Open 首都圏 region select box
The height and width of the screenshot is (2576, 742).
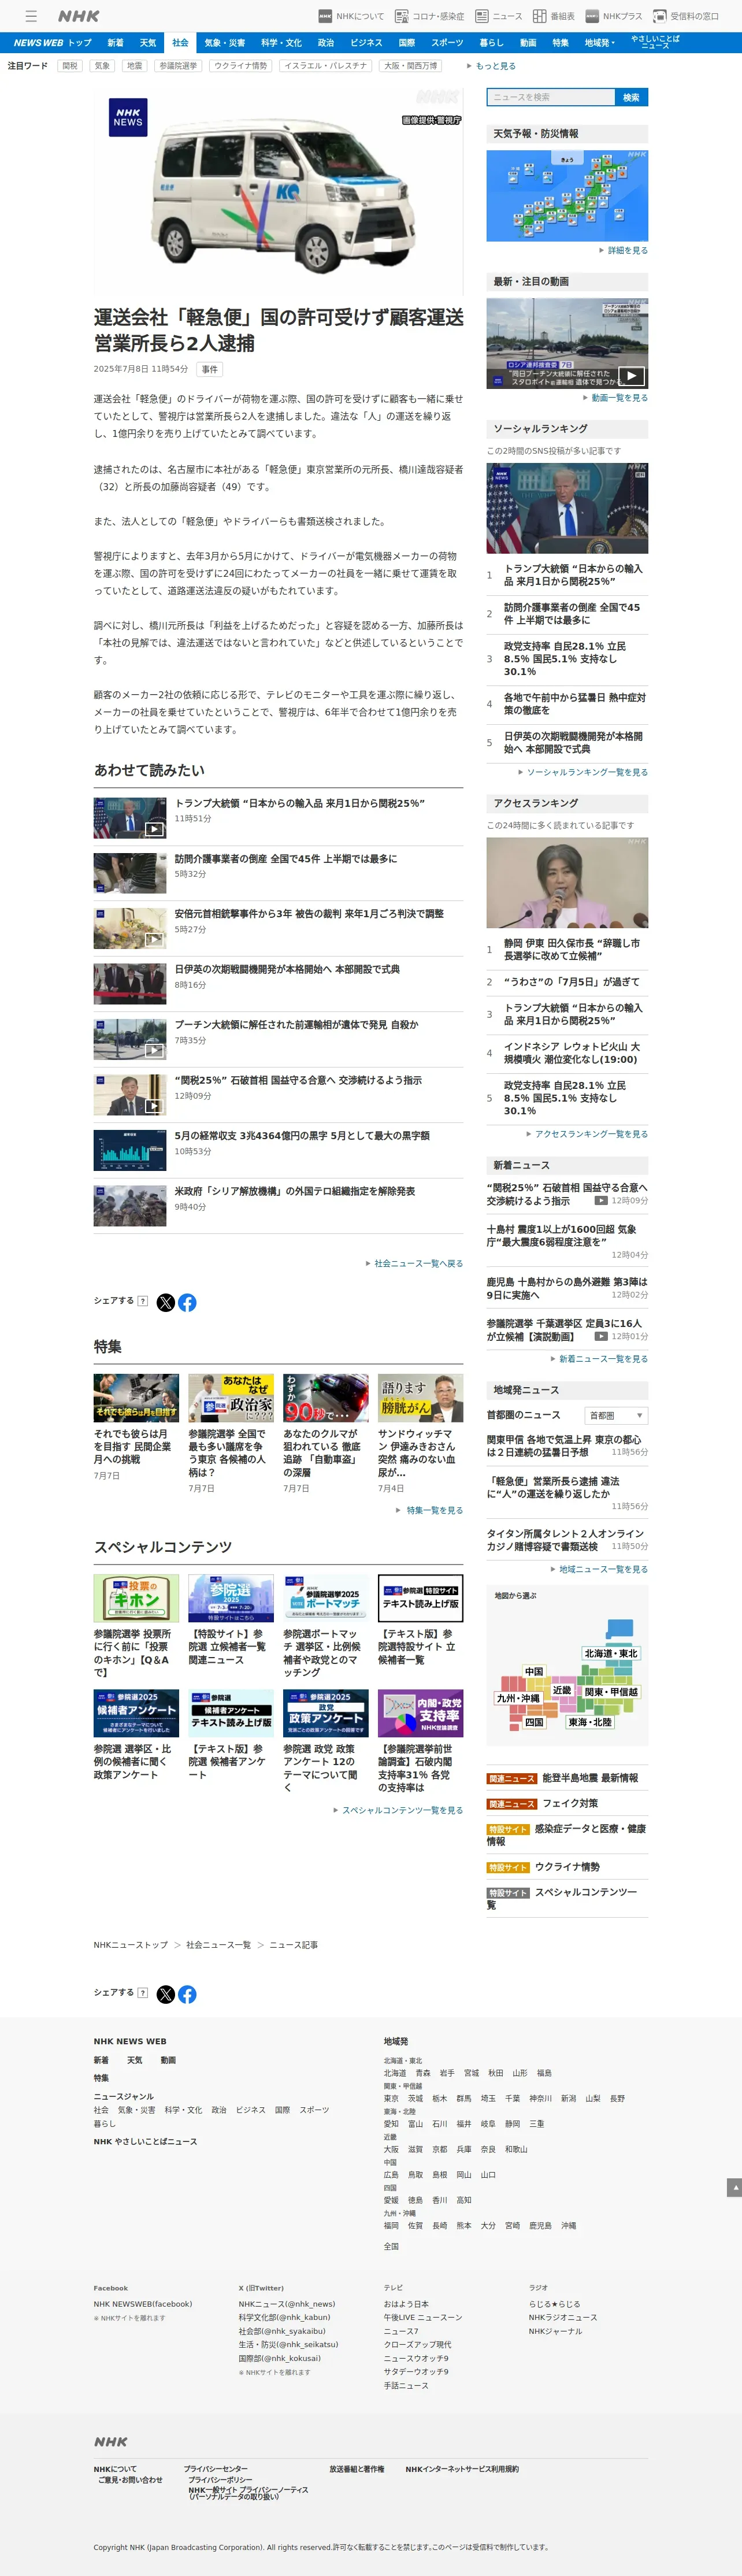click(616, 1415)
